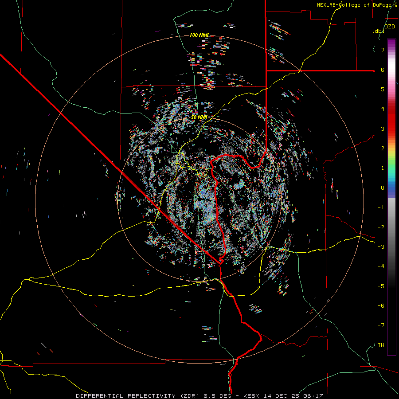The image size is (399, 399).
Task: Click the KESX station identifier in caption
Action: point(252,396)
